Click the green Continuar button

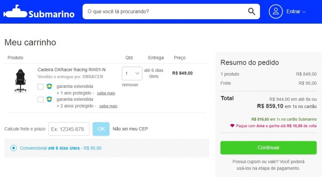coord(268,147)
